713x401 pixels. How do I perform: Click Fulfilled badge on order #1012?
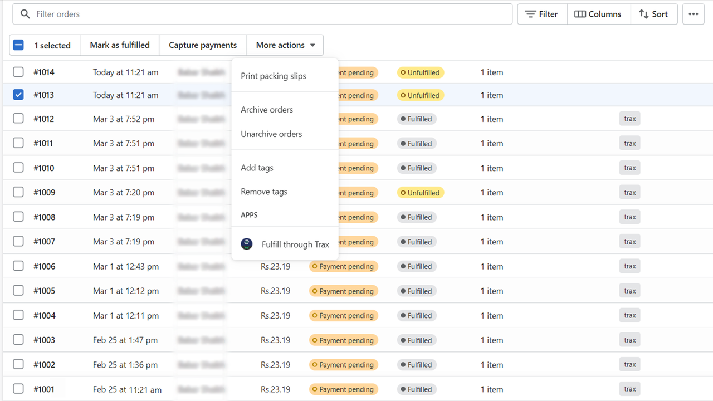point(417,119)
